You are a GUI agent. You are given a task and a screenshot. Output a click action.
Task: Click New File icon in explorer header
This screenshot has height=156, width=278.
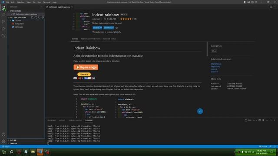coord(32,17)
